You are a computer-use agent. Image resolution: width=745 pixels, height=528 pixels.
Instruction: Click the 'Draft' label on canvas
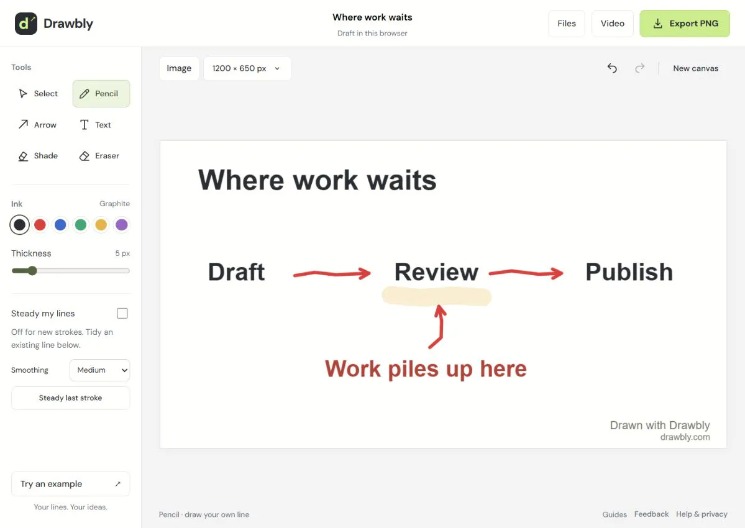[236, 272]
